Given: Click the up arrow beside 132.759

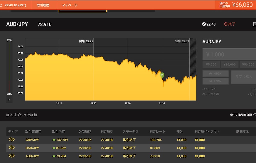Looking at the screenshot, I should [x=54, y=140].
